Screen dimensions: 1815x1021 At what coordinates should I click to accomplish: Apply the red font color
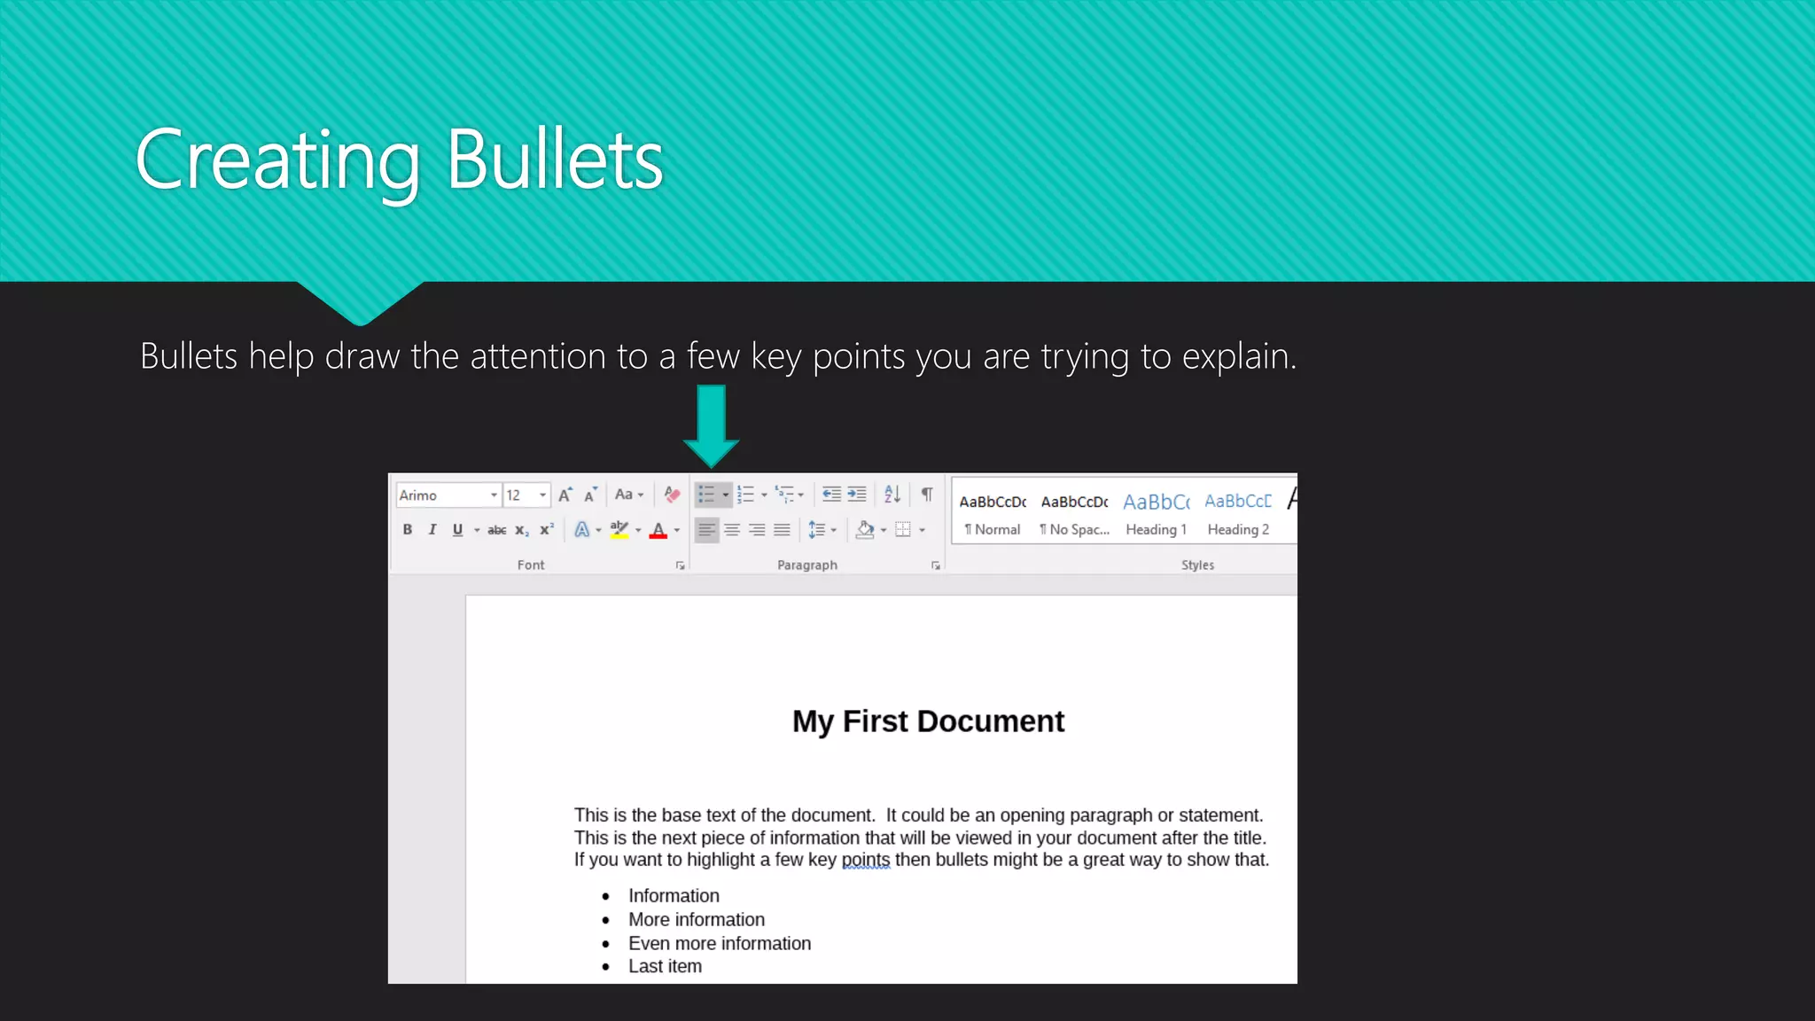point(658,530)
